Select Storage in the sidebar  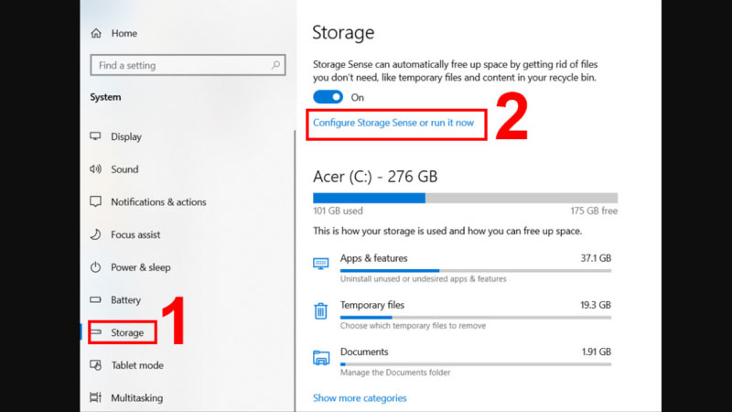click(127, 332)
